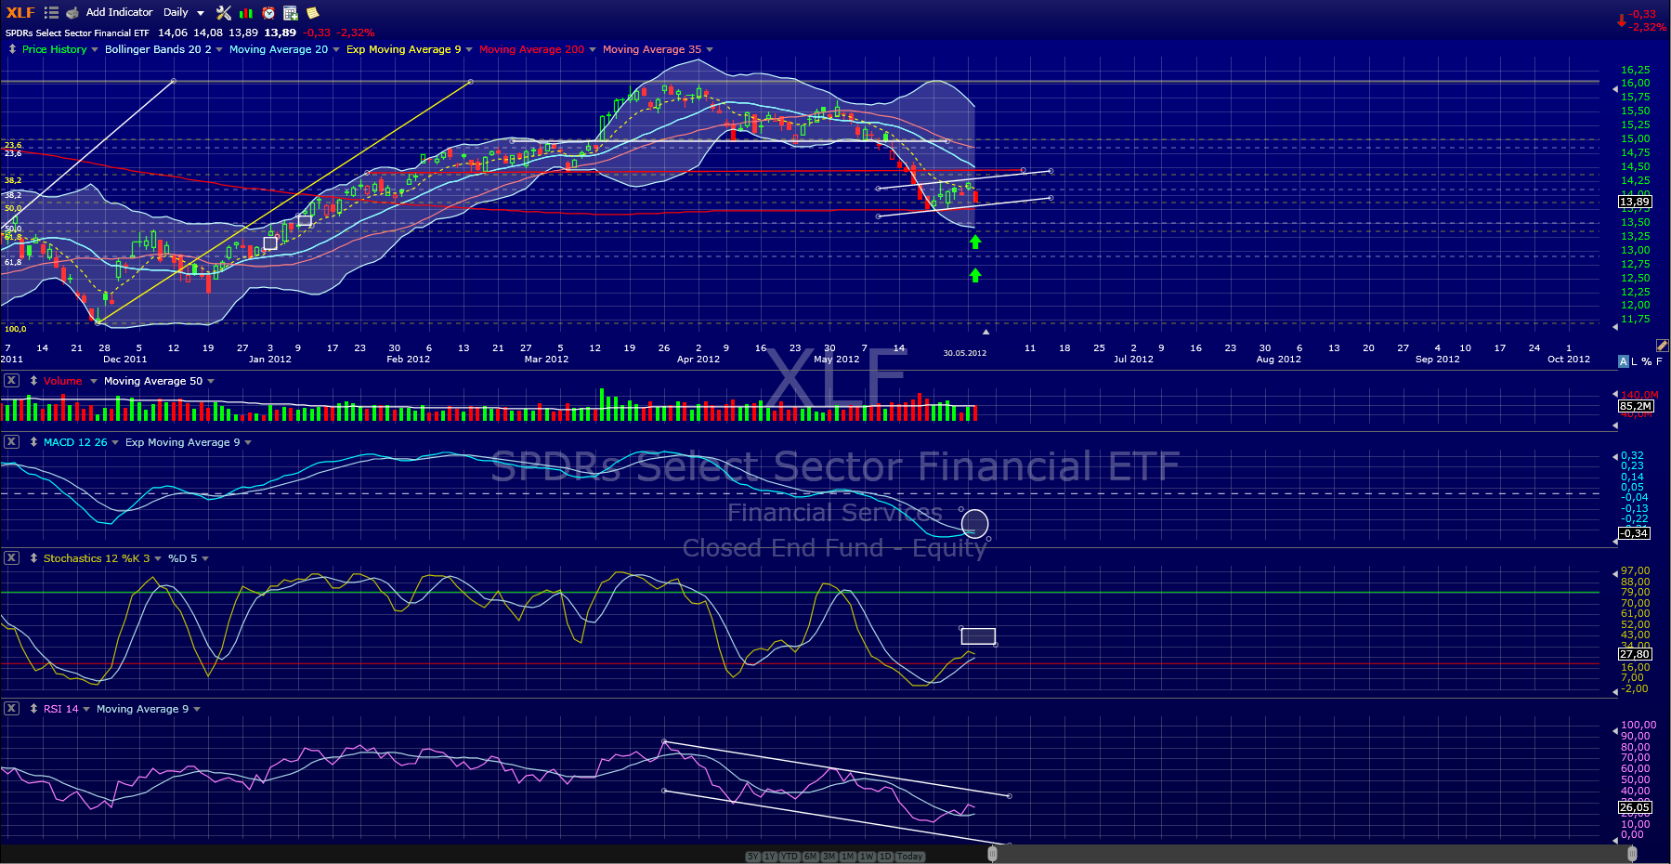Set range to 3M
The height and width of the screenshot is (864, 1671).
coord(829,857)
